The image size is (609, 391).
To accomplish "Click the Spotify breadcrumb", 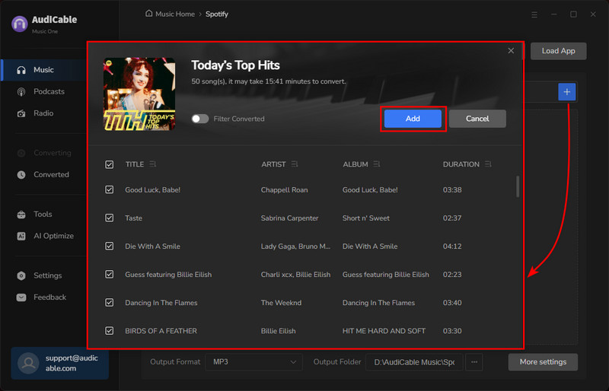I will point(217,14).
